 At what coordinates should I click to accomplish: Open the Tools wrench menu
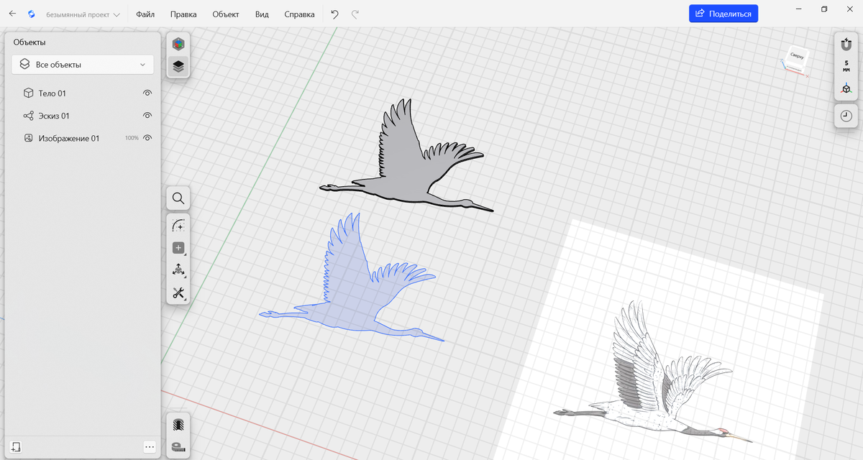coord(178,293)
